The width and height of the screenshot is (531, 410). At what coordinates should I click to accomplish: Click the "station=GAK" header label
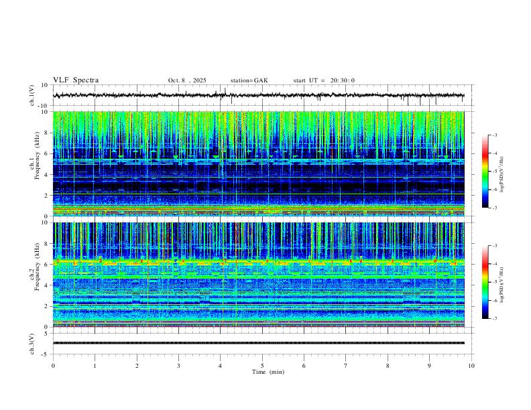(x=249, y=80)
